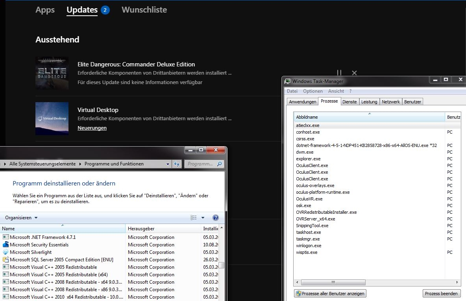Click the Windows Task-Manager title icon
The image size is (466, 301).
point(287,81)
